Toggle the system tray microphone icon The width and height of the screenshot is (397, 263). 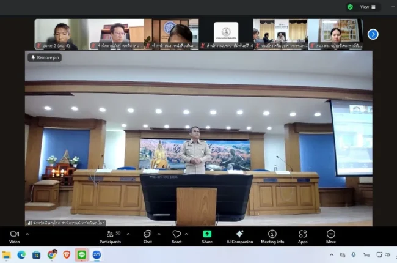[x=353, y=255]
